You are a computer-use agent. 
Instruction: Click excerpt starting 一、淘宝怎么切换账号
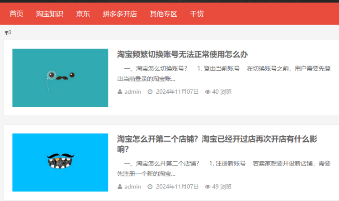pyautogui.click(x=224, y=74)
